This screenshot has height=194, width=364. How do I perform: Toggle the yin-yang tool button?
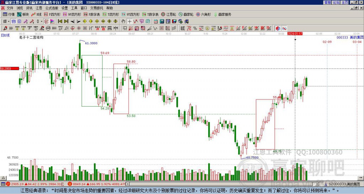(278, 28)
